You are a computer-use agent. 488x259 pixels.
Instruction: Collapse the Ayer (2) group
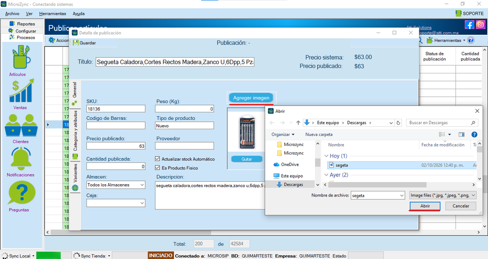coord(326,175)
